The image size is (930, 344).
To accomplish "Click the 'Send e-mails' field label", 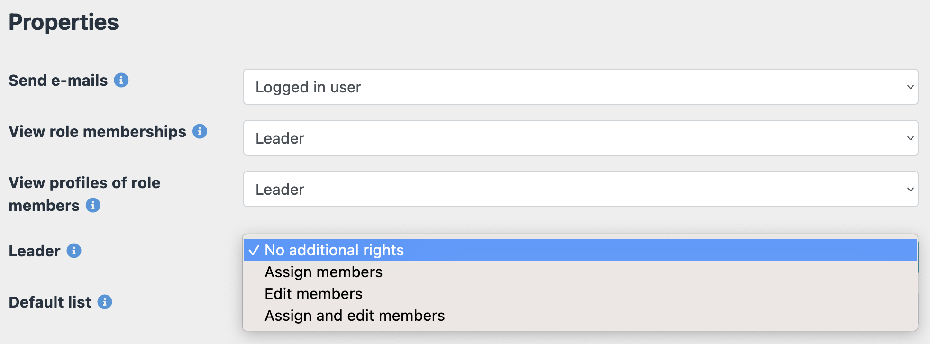I will point(58,81).
